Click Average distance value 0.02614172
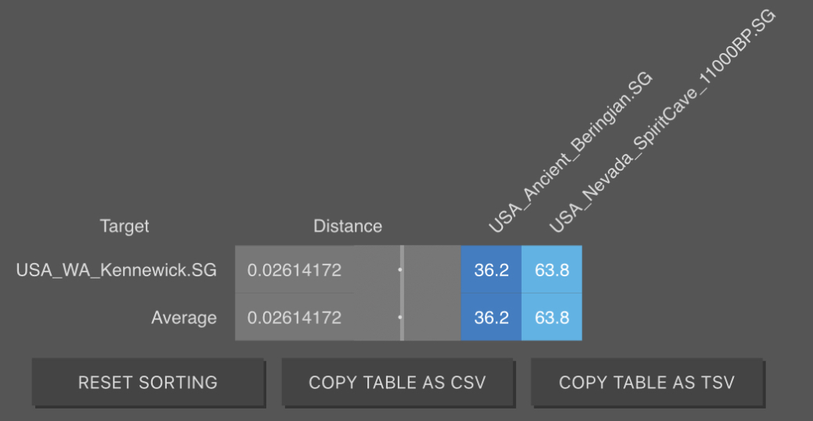This screenshot has height=421, width=813. pyautogui.click(x=294, y=318)
